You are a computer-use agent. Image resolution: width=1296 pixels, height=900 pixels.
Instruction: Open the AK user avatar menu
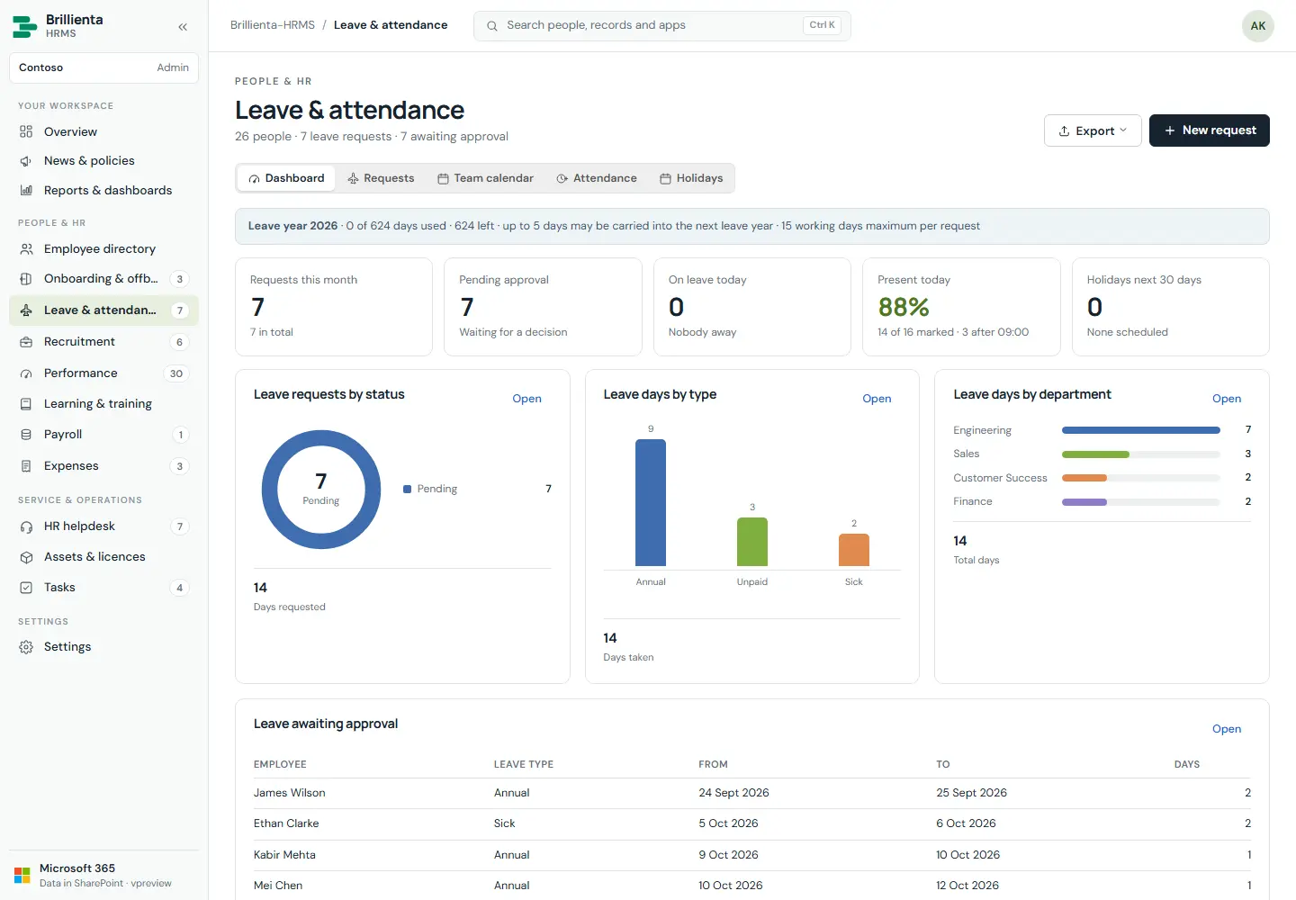click(1257, 26)
